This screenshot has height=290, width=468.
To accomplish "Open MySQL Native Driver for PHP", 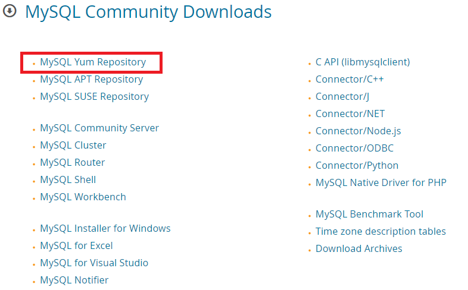I will 381,183.
